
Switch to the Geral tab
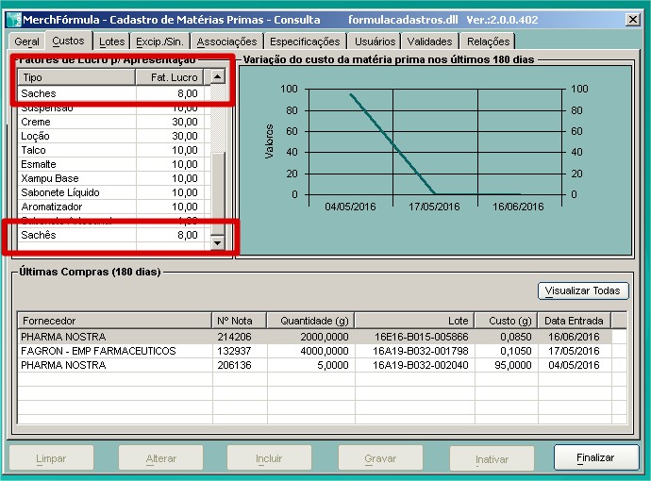tap(26, 41)
